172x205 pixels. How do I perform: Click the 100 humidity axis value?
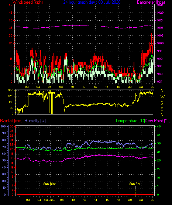click(3, 126)
